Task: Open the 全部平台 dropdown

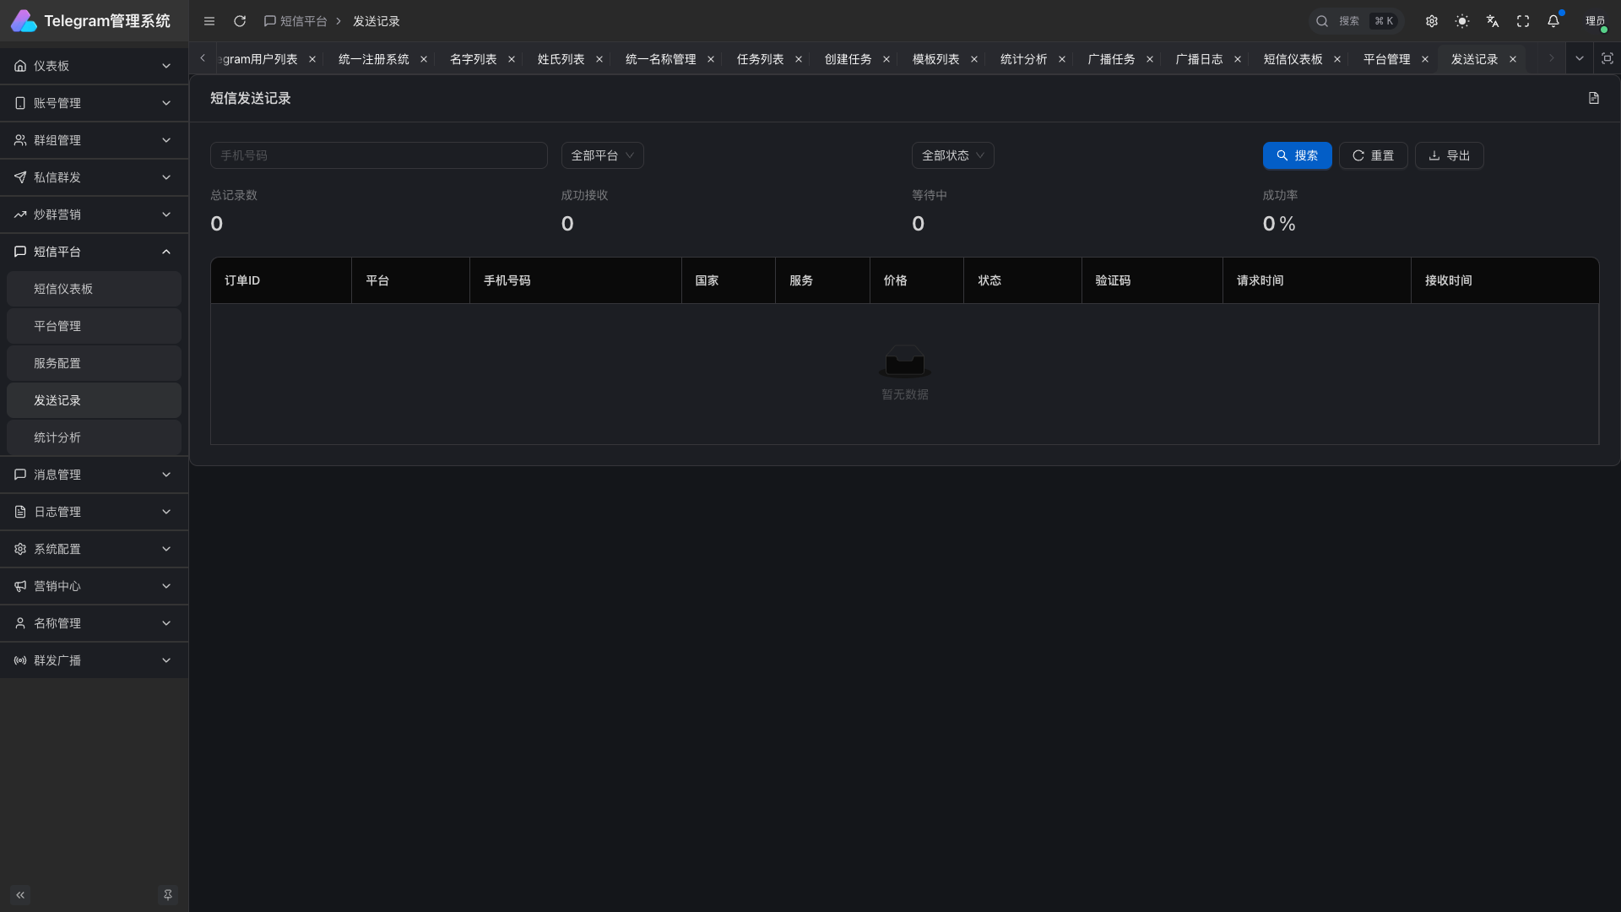Action: coord(602,155)
